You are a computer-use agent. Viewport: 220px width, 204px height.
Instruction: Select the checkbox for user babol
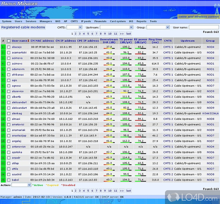tap(9, 180)
